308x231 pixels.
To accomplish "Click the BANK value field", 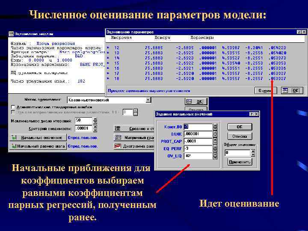I will click(198, 134).
